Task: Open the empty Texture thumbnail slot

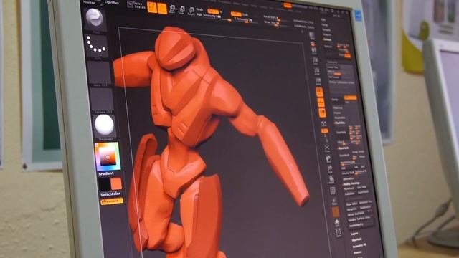Action: pos(102,100)
